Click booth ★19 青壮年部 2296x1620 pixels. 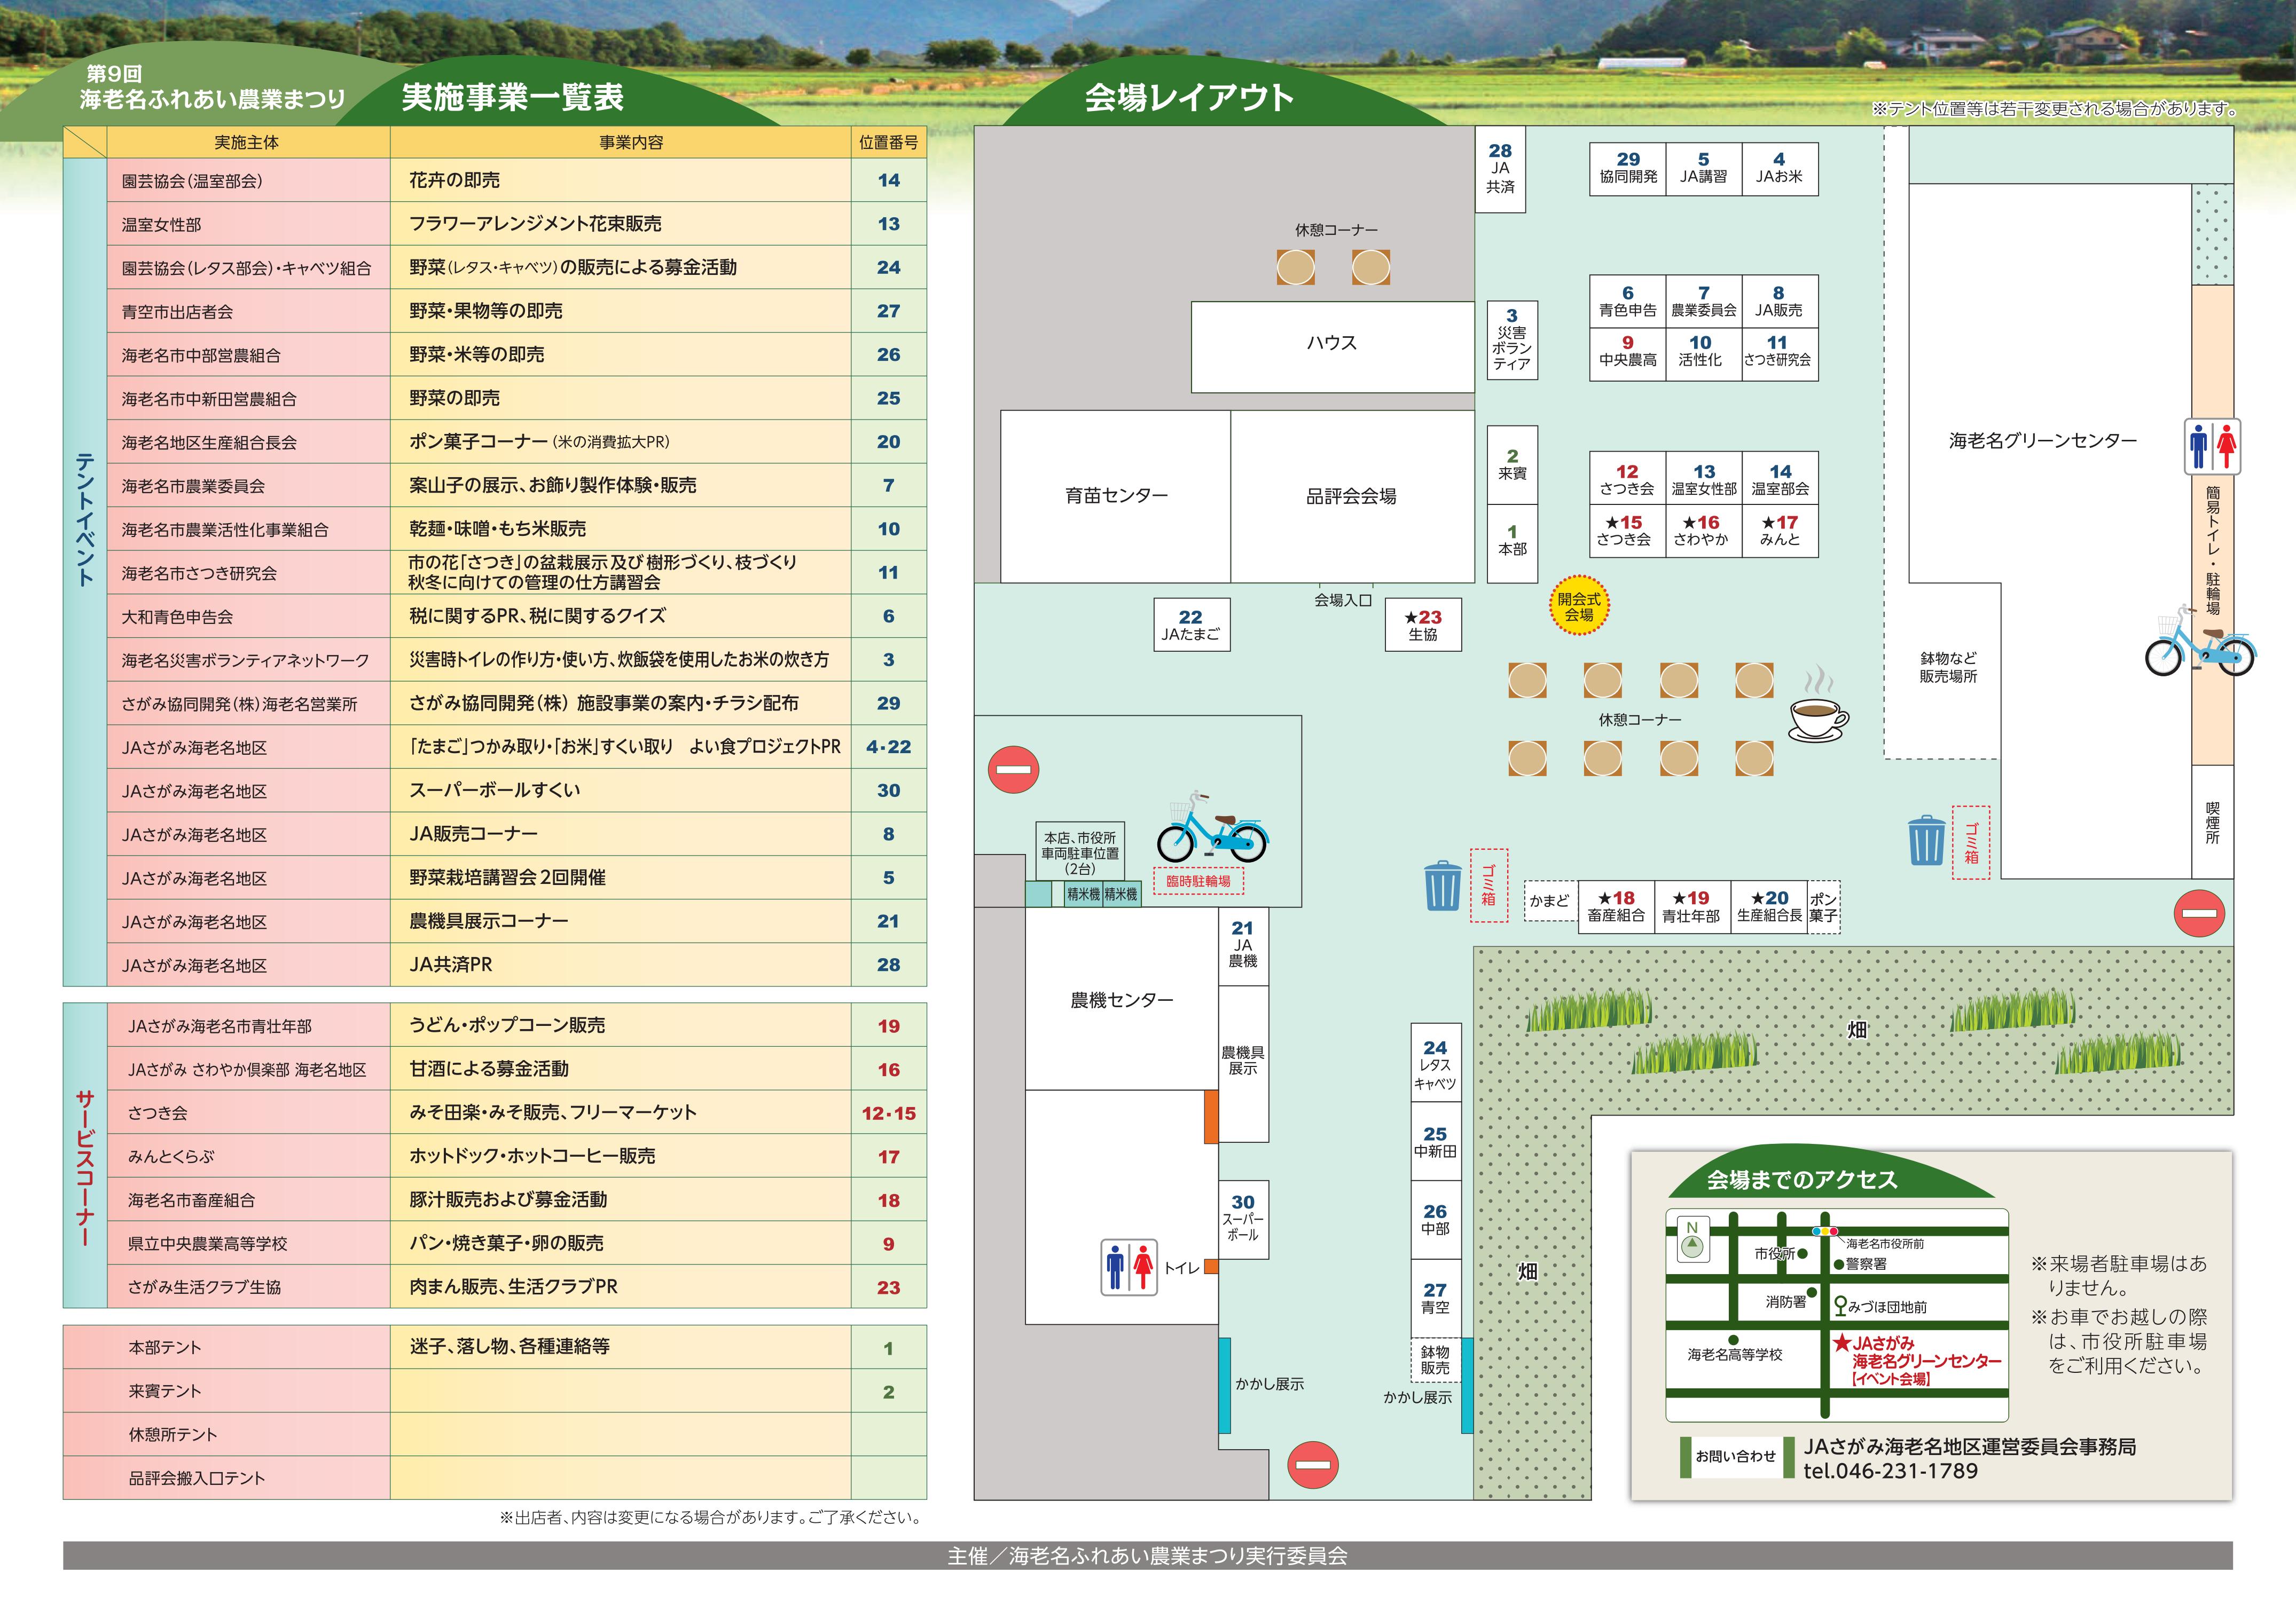coord(1693,906)
